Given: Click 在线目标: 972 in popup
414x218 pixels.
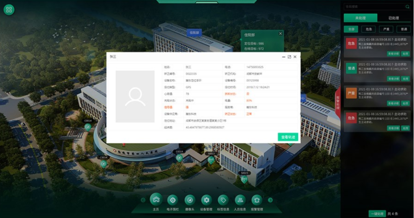Looking at the screenshot, I should click(x=254, y=49).
